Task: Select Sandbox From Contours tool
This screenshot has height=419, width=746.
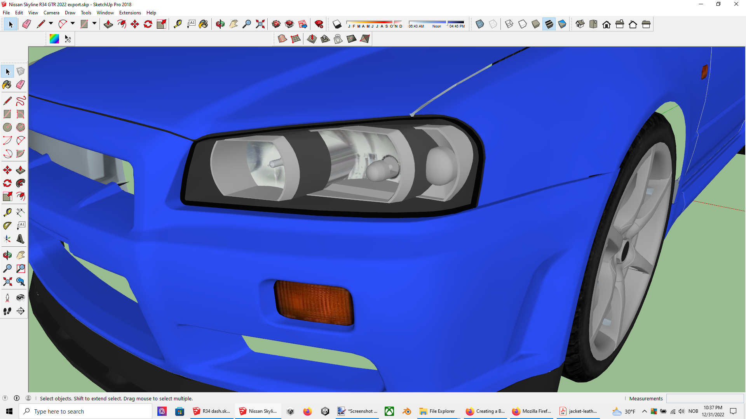Action: point(282,39)
